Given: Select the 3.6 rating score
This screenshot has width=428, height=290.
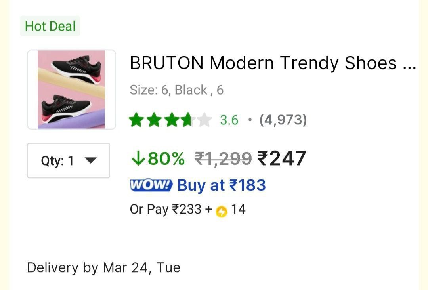Looking at the screenshot, I should pos(229,120).
